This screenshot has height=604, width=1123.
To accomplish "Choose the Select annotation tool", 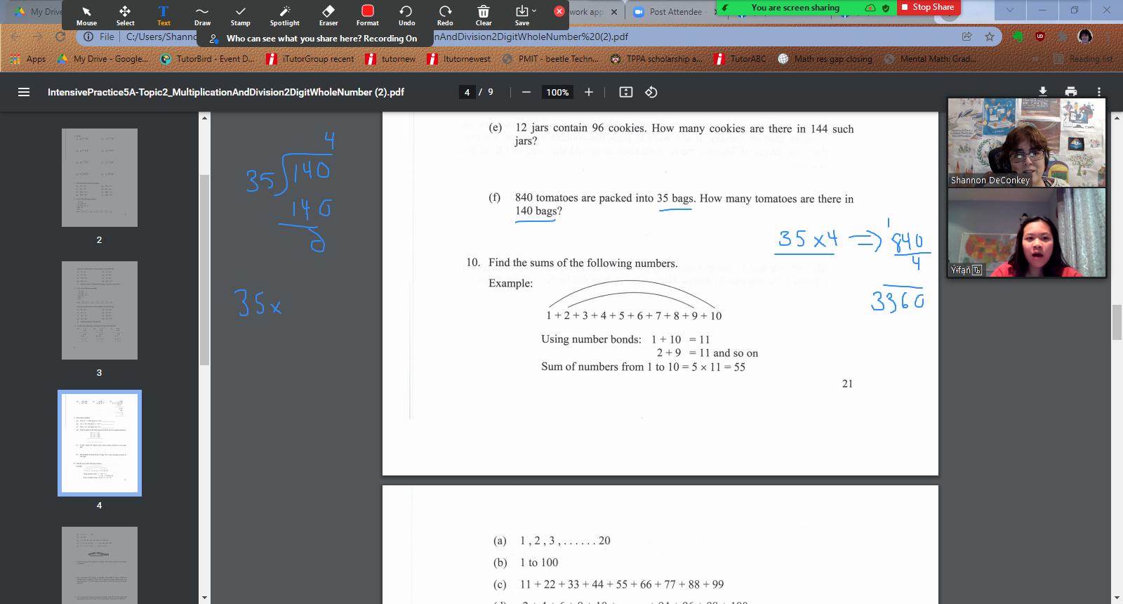I will [125, 15].
